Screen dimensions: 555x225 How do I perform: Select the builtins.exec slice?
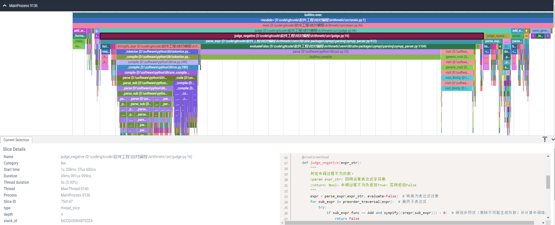tap(313, 15)
